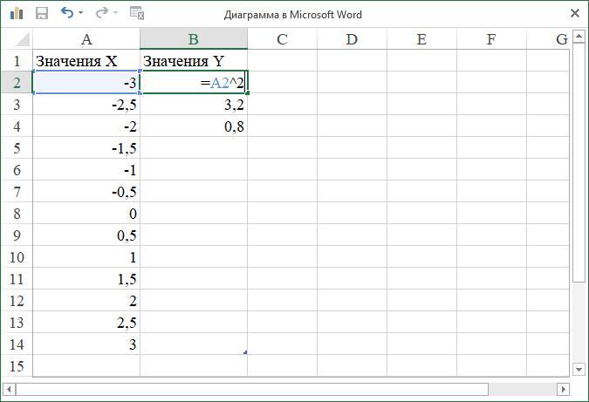Screen dimensions: 589x402
Task: Expand the undo history dropdown arrow
Action: click(81, 13)
